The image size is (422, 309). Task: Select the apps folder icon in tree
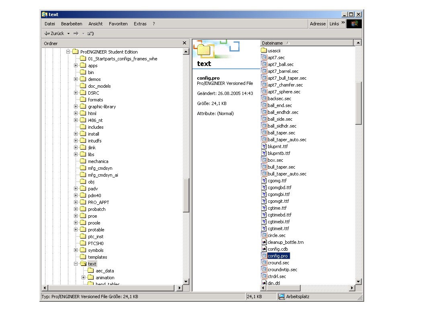(x=83, y=66)
